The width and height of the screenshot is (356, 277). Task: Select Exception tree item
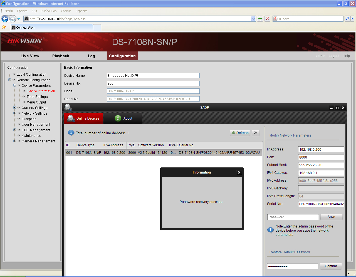coord(29,119)
